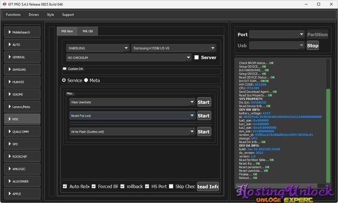This screenshot has width=338, height=203.
Task: Click the CPU value MT6789 in log
Action: coord(252,88)
